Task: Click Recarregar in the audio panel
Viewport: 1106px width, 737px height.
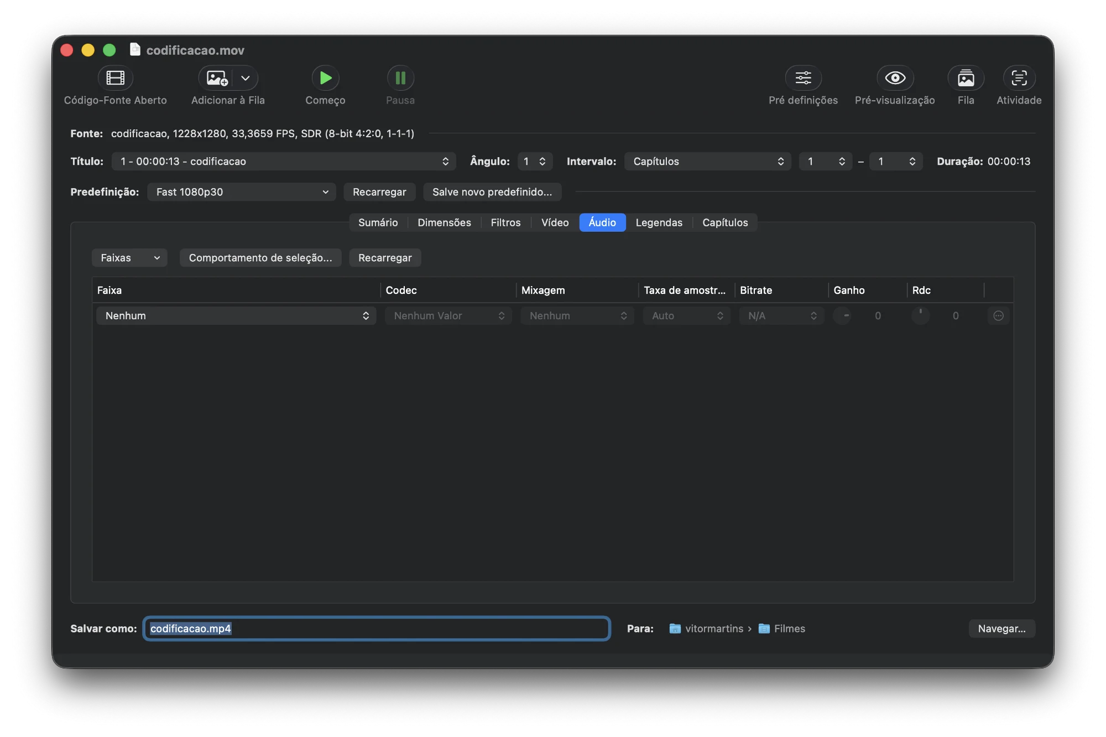Action: (385, 258)
